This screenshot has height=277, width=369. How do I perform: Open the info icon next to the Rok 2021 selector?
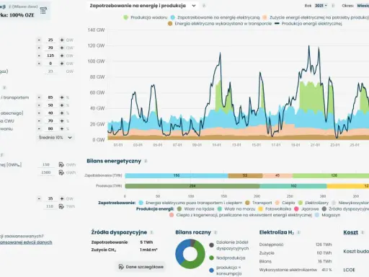[x=333, y=6]
